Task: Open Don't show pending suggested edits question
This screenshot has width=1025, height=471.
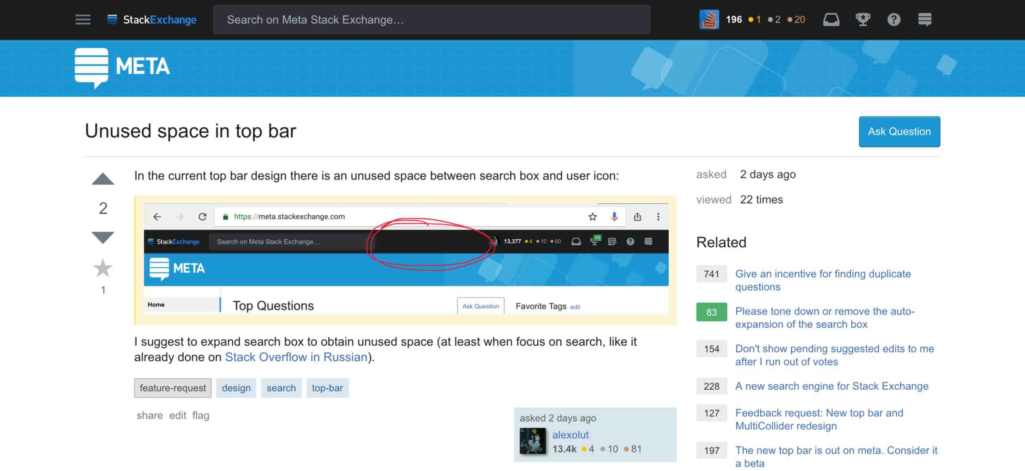Action: 834,355
